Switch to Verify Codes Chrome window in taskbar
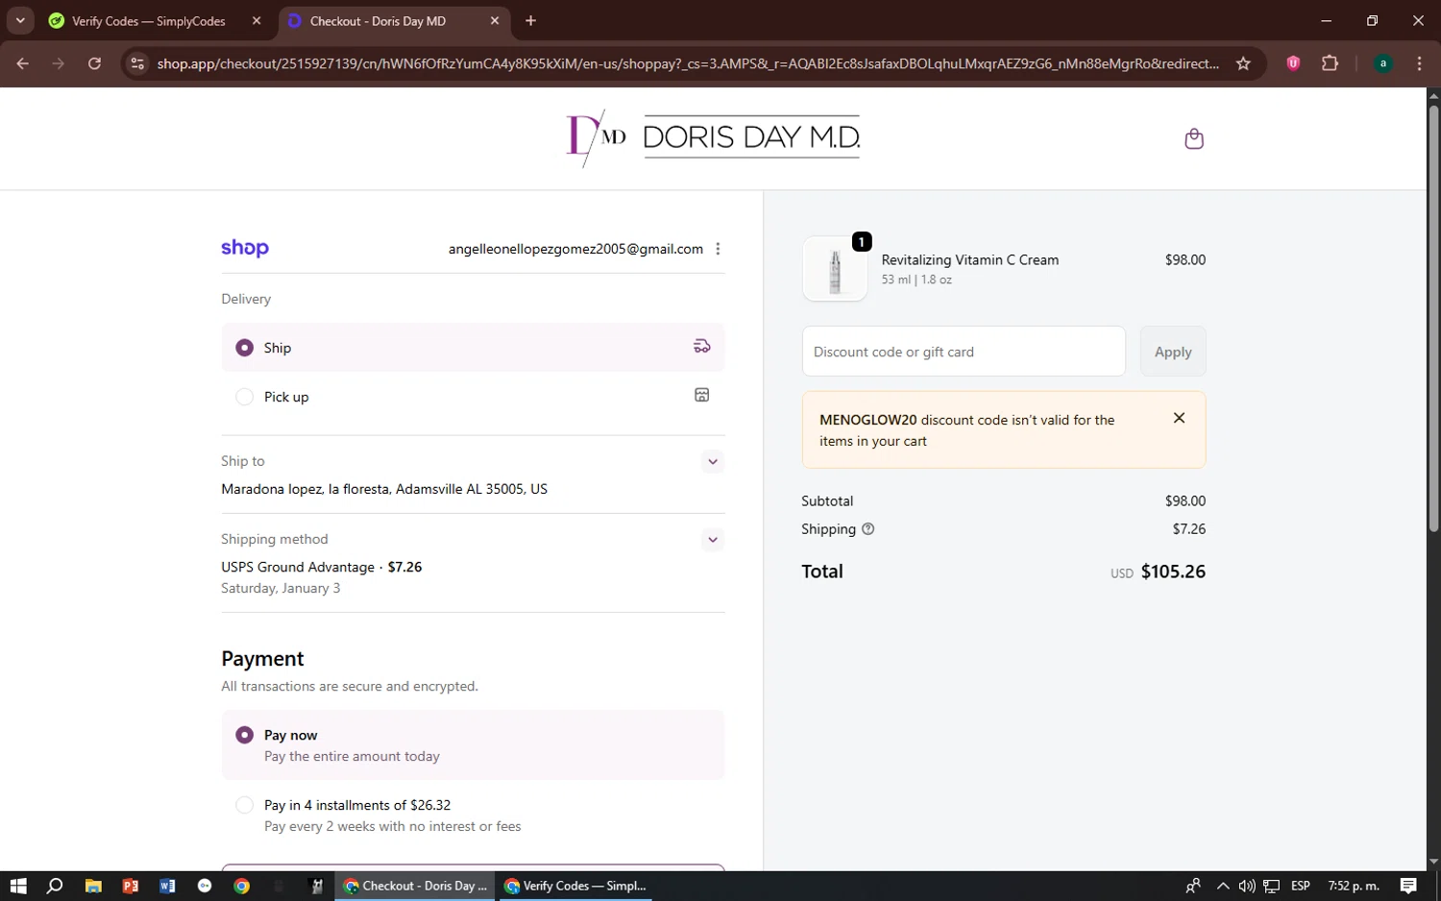1441x901 pixels. point(575,886)
